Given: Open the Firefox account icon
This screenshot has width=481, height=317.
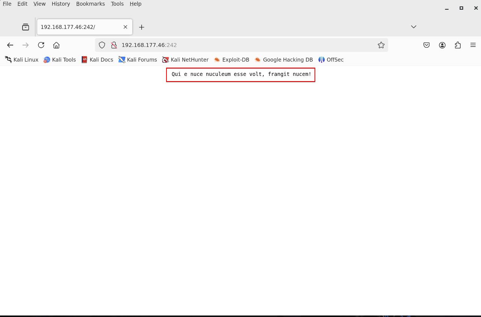Looking at the screenshot, I should (442, 45).
